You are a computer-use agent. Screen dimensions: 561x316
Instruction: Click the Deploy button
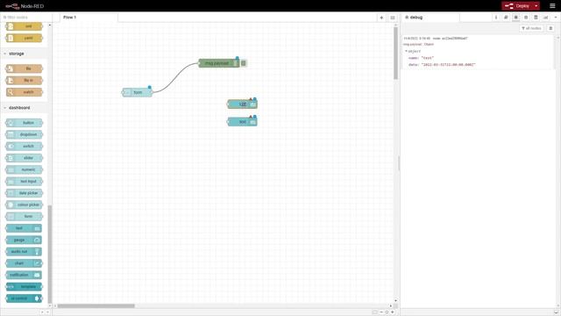coord(517,6)
